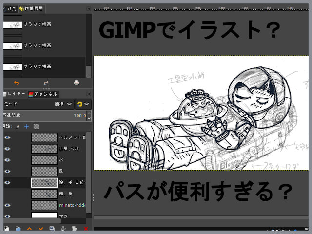312x234 pixels.
Task: Lock position and size with the cross-arrows icon
Action: click(26, 126)
